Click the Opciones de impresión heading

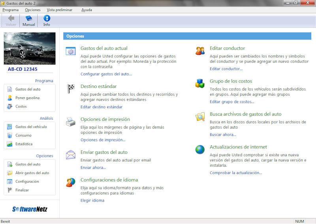(x=105, y=119)
